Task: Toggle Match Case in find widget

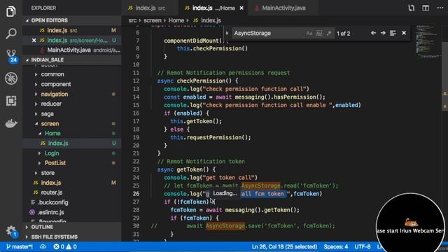Action: 309,34
